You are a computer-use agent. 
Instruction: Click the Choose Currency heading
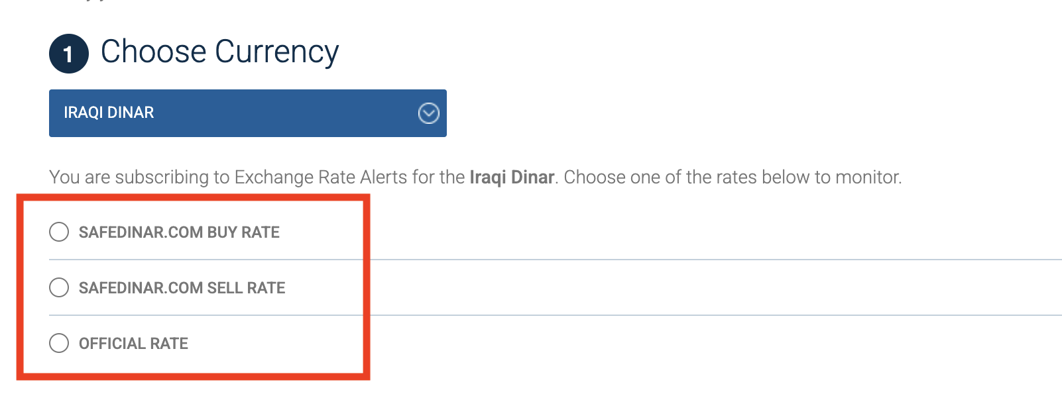[220, 51]
